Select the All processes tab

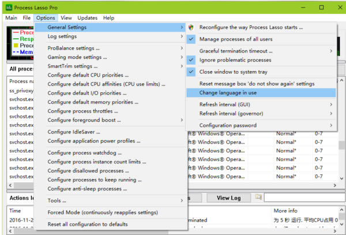coord(21,69)
